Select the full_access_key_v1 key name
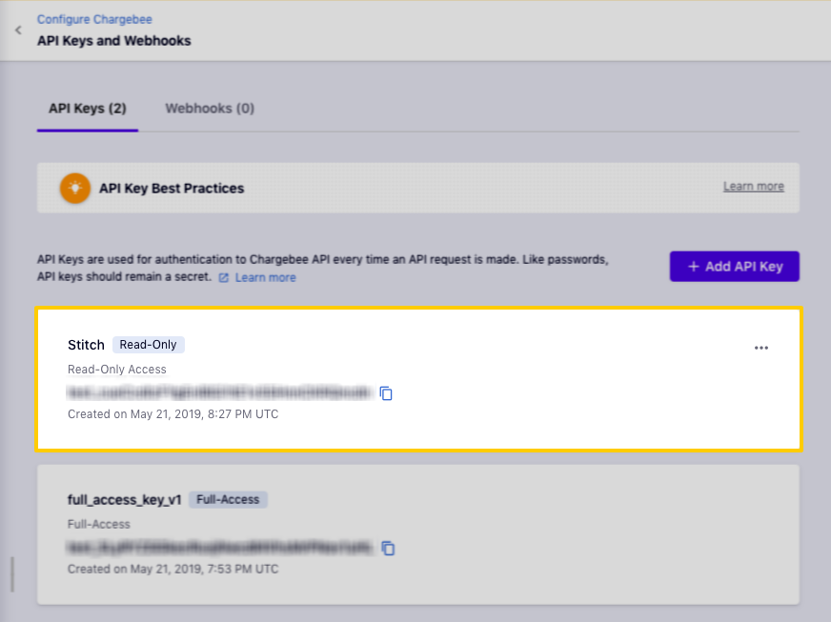This screenshot has height=622, width=831. 124,499
